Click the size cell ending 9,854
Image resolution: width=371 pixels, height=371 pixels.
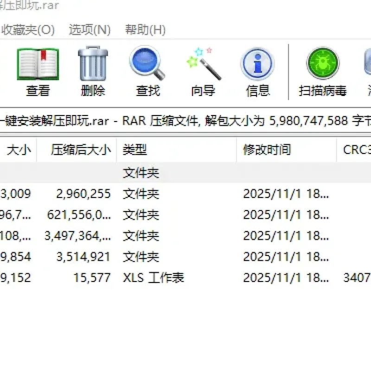pos(15,257)
